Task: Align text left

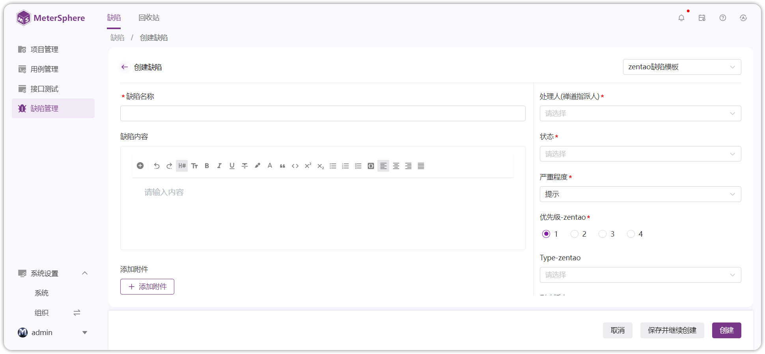Action: click(x=383, y=166)
